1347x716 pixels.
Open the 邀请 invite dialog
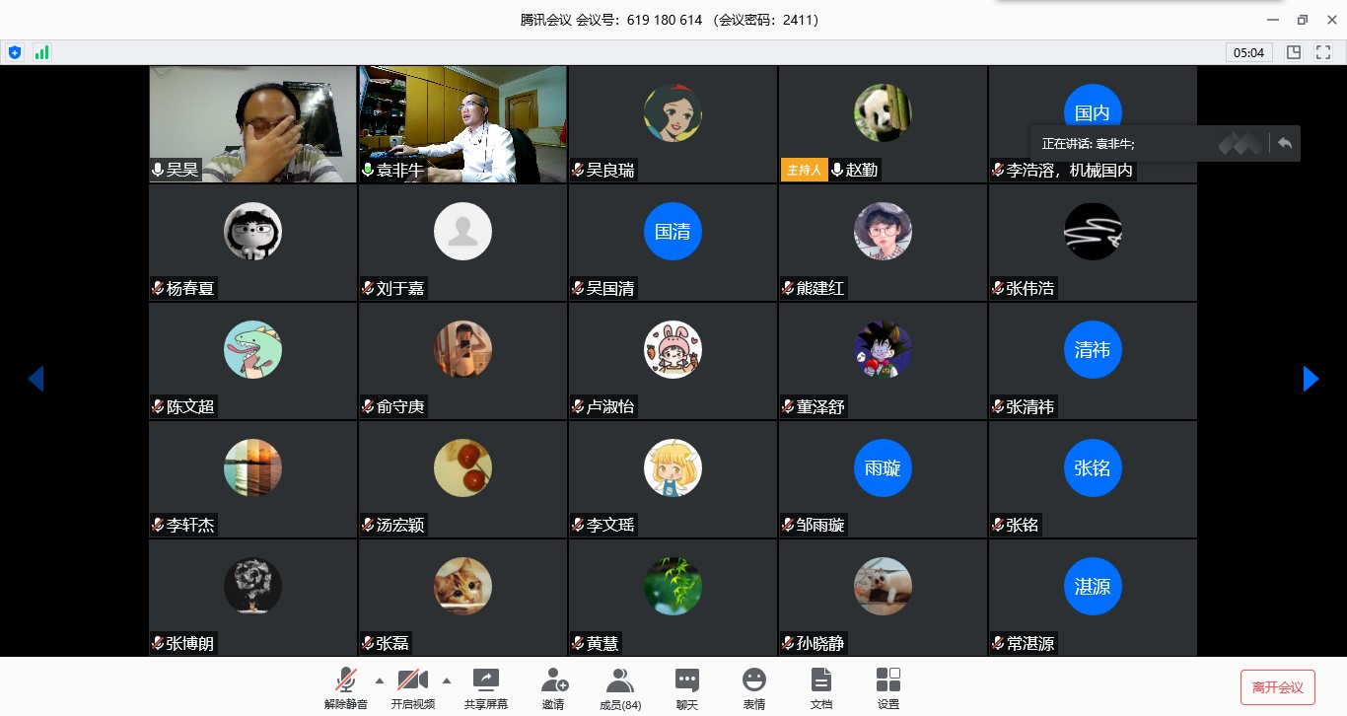[x=553, y=688]
